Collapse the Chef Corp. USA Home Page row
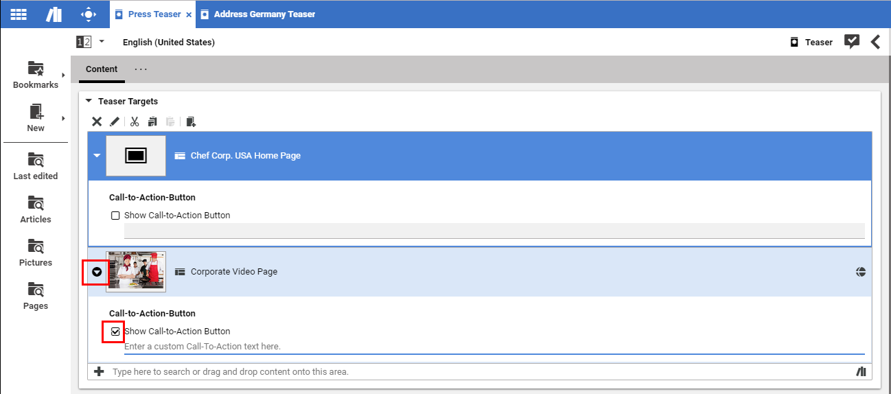The width and height of the screenshot is (891, 394). pyautogui.click(x=97, y=156)
